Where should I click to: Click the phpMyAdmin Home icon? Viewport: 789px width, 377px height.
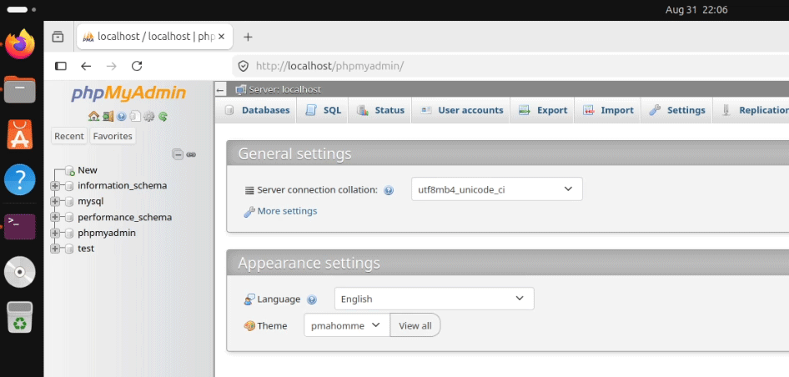click(x=93, y=116)
